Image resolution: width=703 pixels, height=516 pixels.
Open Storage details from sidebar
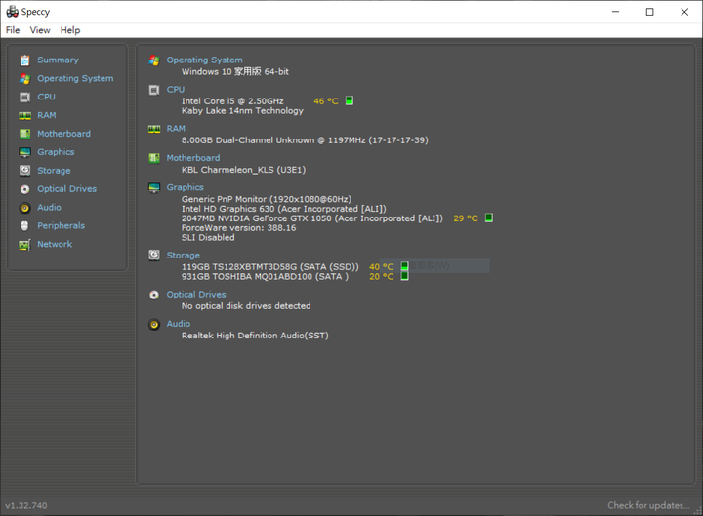coord(54,171)
